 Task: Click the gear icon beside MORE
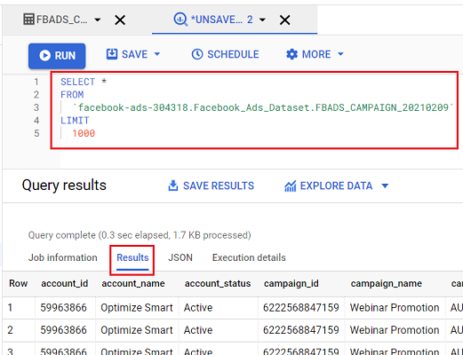[291, 54]
